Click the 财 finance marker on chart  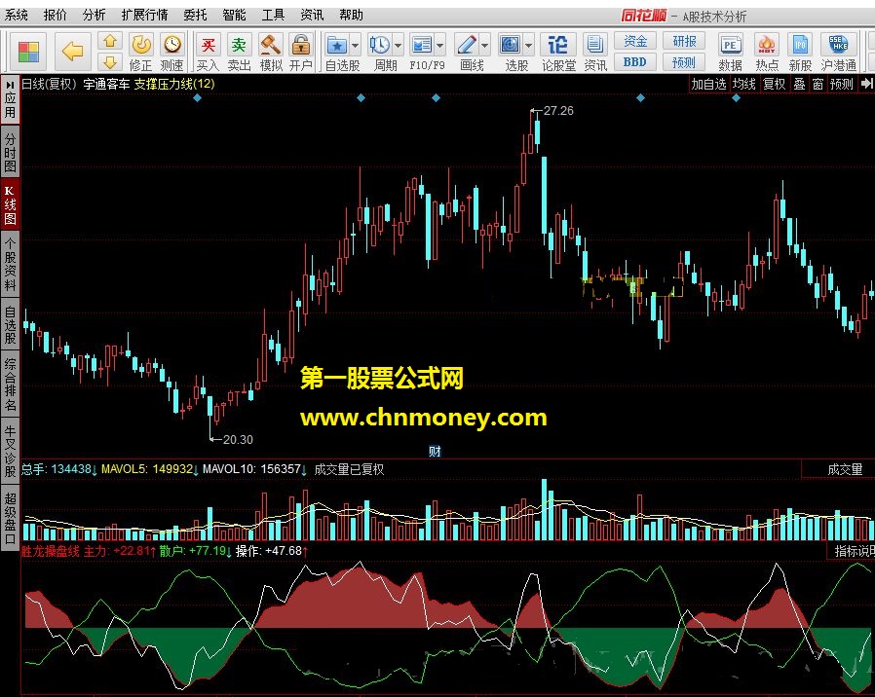[435, 451]
